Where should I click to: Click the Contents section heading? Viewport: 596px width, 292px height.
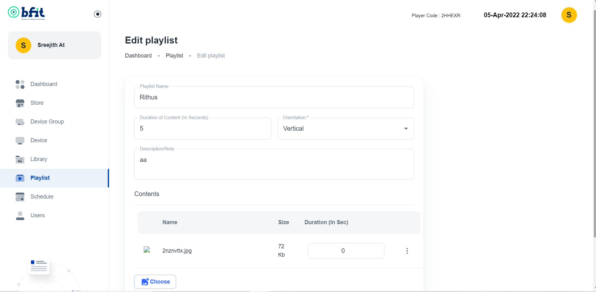point(147,194)
